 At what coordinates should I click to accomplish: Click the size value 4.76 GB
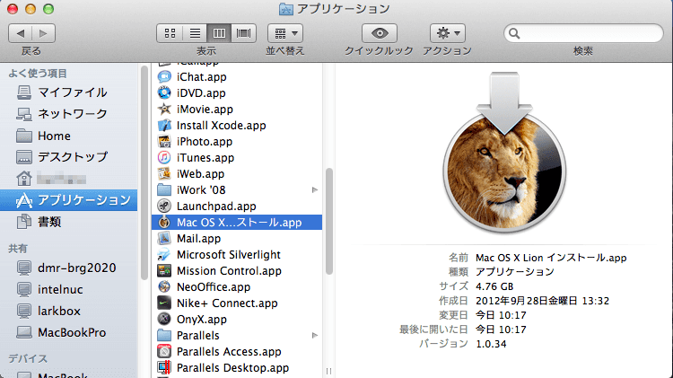494,286
